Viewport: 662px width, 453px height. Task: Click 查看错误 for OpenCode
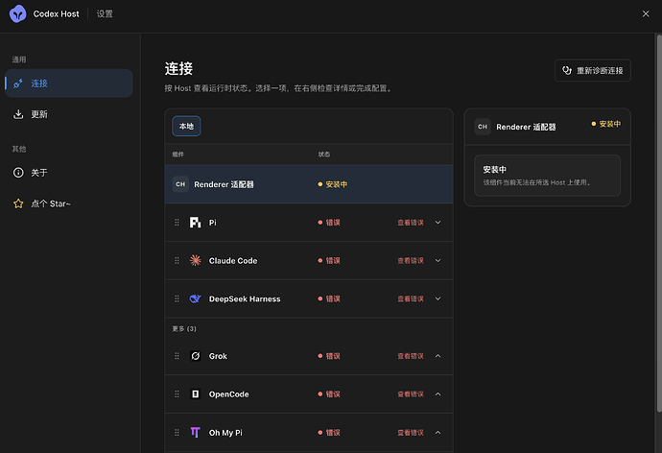(x=411, y=394)
